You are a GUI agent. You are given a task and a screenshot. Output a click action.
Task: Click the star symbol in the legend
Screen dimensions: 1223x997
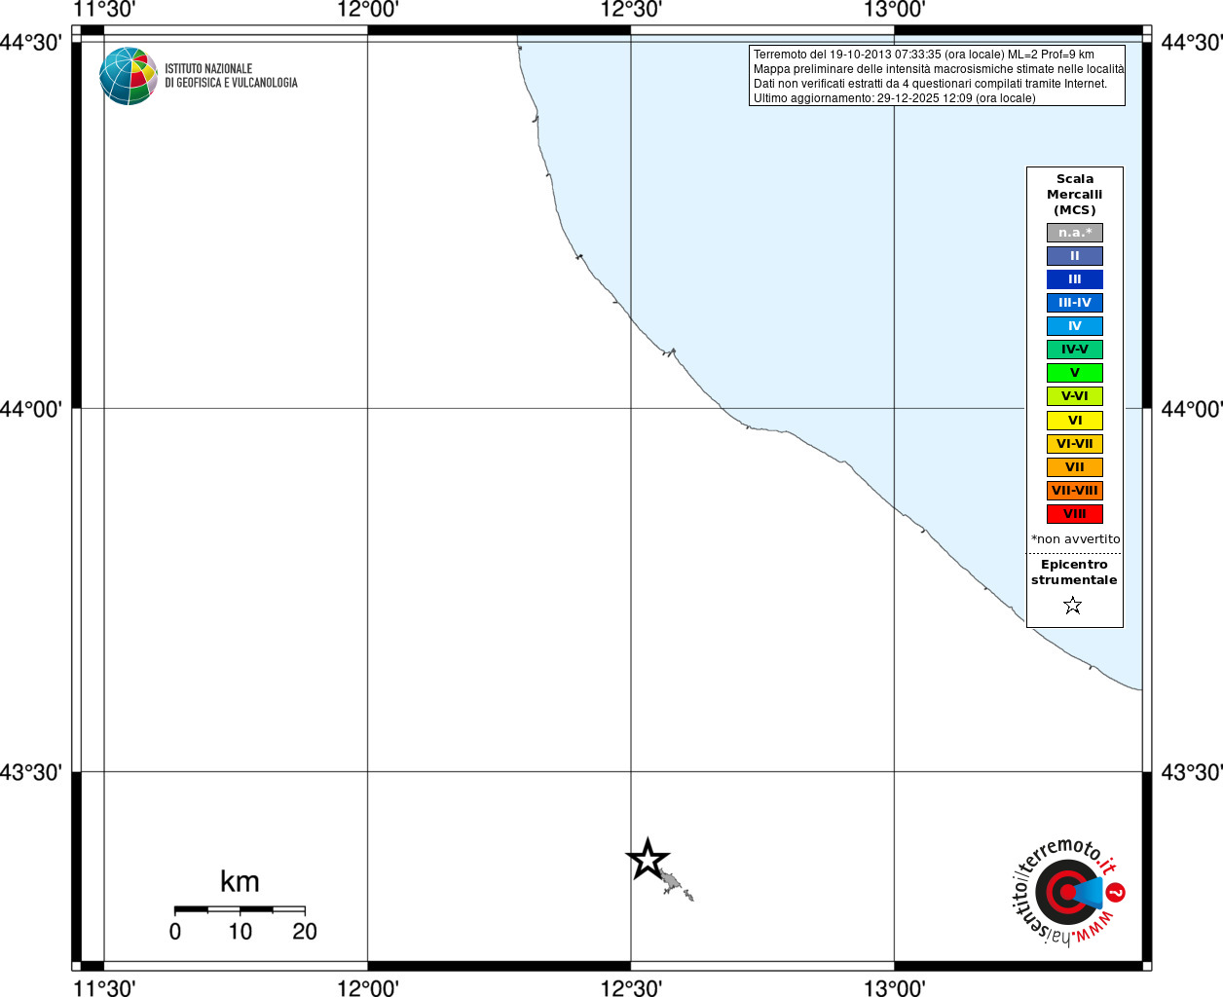[1073, 606]
